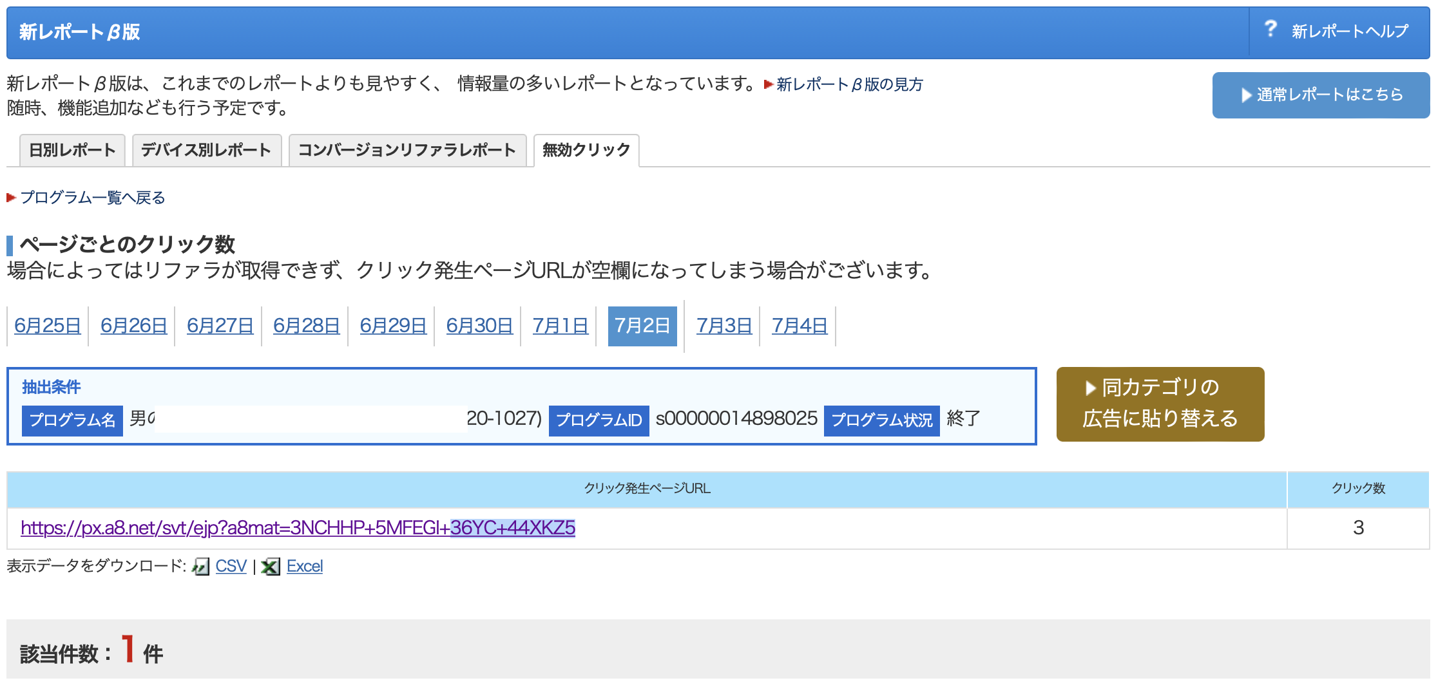Image resolution: width=1438 pixels, height=685 pixels.
Task: Click the CSV file icon
Action: 201,567
